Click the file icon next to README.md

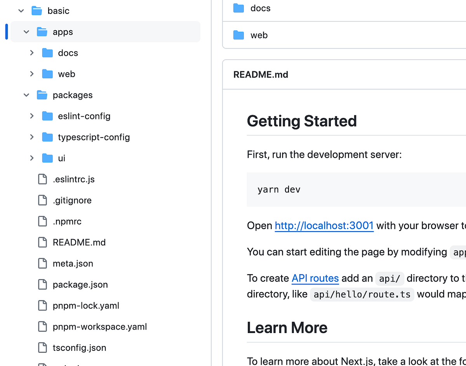point(42,242)
